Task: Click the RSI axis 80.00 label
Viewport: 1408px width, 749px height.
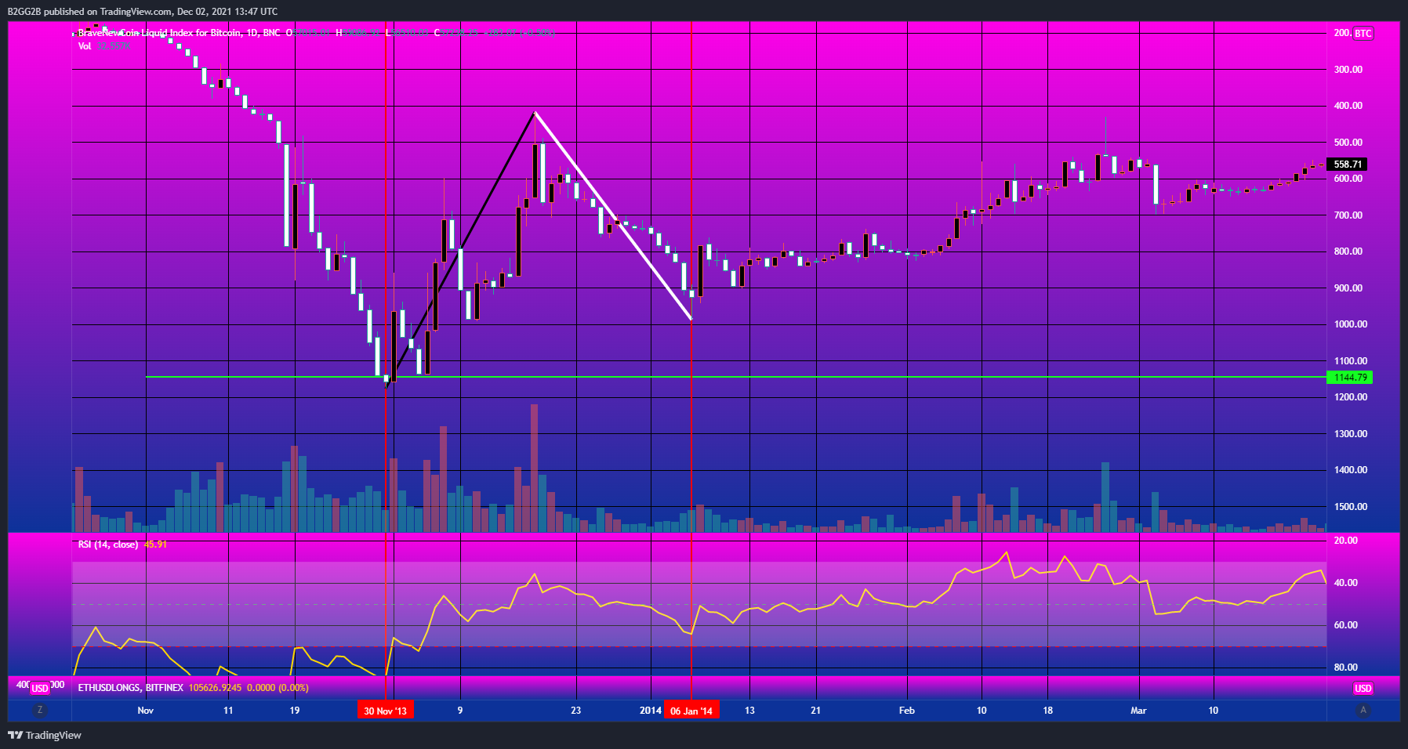Action: pos(1346,668)
